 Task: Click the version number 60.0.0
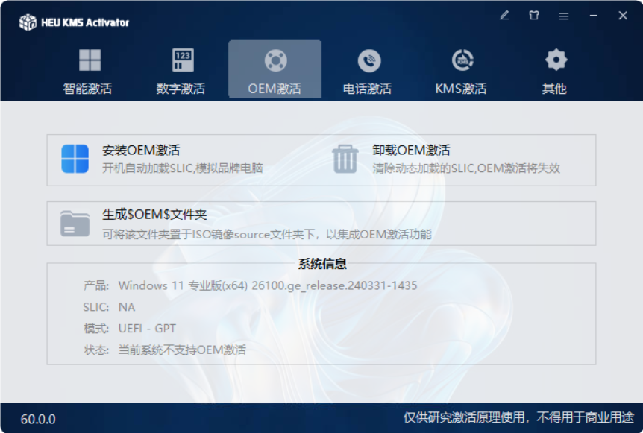coord(38,419)
